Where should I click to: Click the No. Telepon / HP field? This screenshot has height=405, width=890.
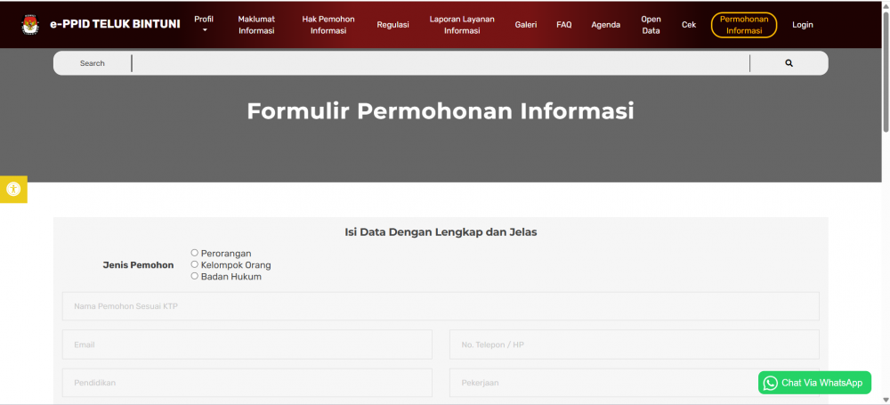(x=634, y=344)
